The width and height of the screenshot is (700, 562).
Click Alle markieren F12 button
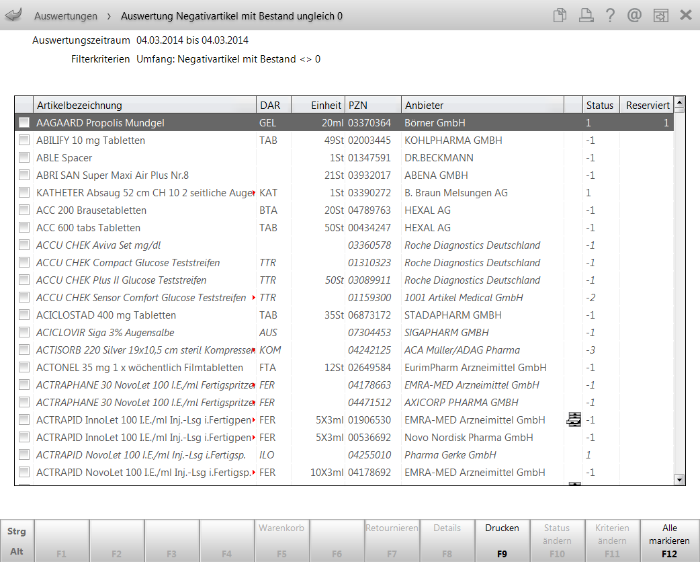pyautogui.click(x=669, y=540)
